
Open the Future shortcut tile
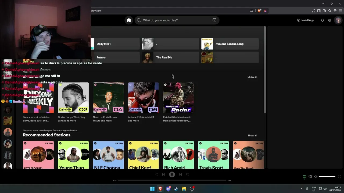(115, 57)
